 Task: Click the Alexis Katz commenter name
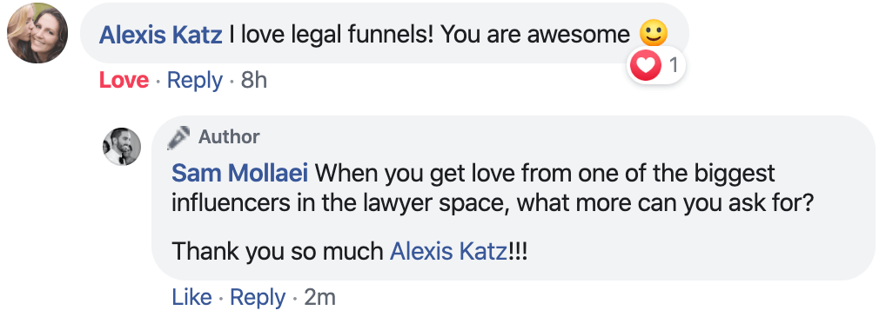point(160,35)
